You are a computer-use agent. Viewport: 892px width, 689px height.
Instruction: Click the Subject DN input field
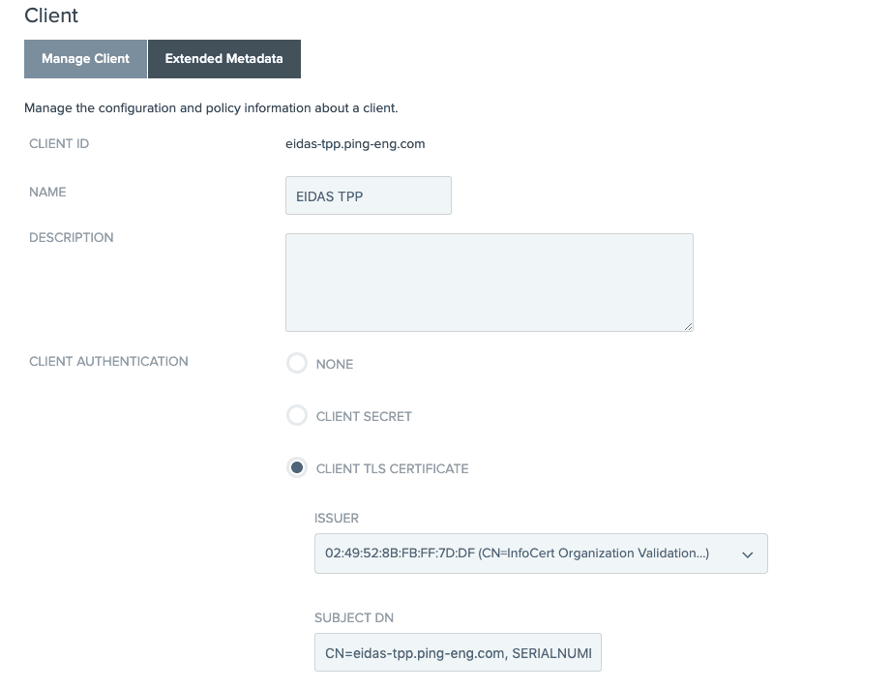(458, 652)
